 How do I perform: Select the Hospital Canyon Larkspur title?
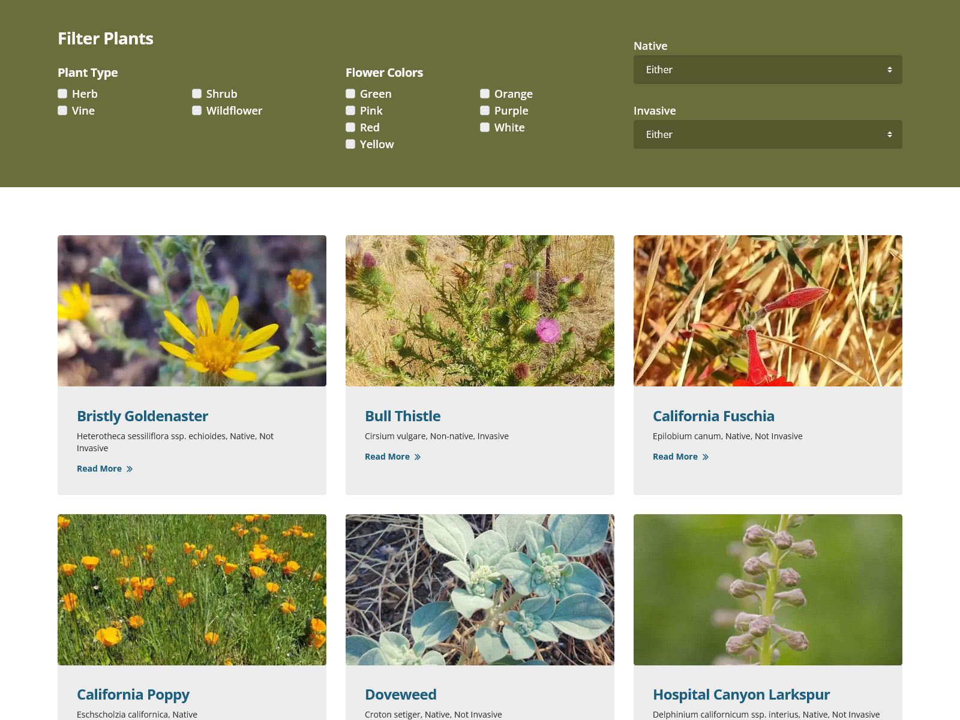click(741, 694)
